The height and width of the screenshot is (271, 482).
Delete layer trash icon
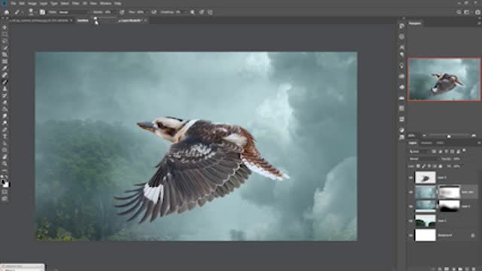(474, 269)
